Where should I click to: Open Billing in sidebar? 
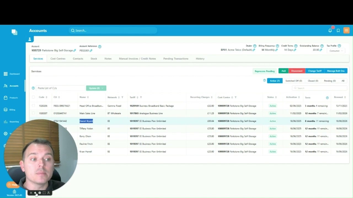[x=10, y=110]
